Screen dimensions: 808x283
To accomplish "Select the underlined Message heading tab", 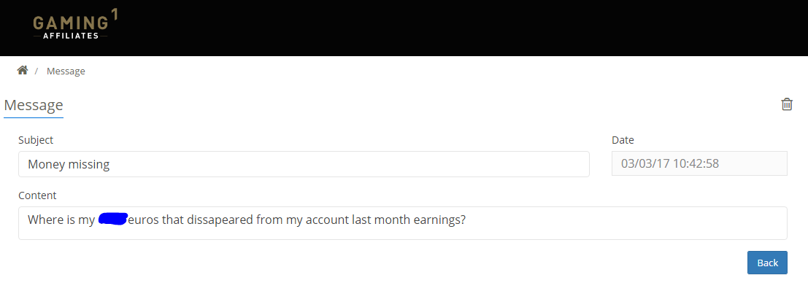I will (x=34, y=106).
